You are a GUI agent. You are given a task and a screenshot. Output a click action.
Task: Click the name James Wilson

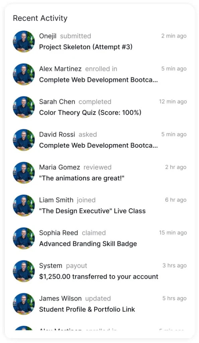click(x=60, y=298)
